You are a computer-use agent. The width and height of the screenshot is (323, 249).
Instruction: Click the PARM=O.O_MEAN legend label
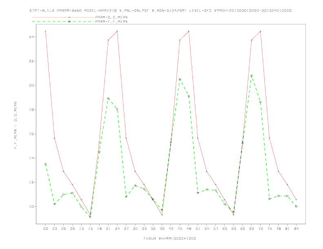point(111,17)
